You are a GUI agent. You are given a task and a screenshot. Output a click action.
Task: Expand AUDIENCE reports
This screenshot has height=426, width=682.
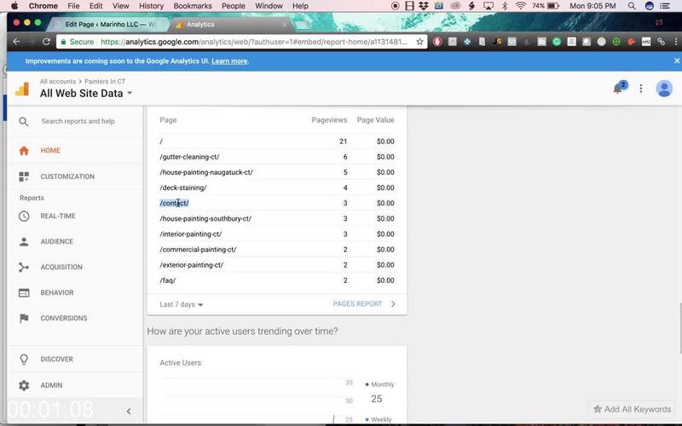[x=75, y=242]
